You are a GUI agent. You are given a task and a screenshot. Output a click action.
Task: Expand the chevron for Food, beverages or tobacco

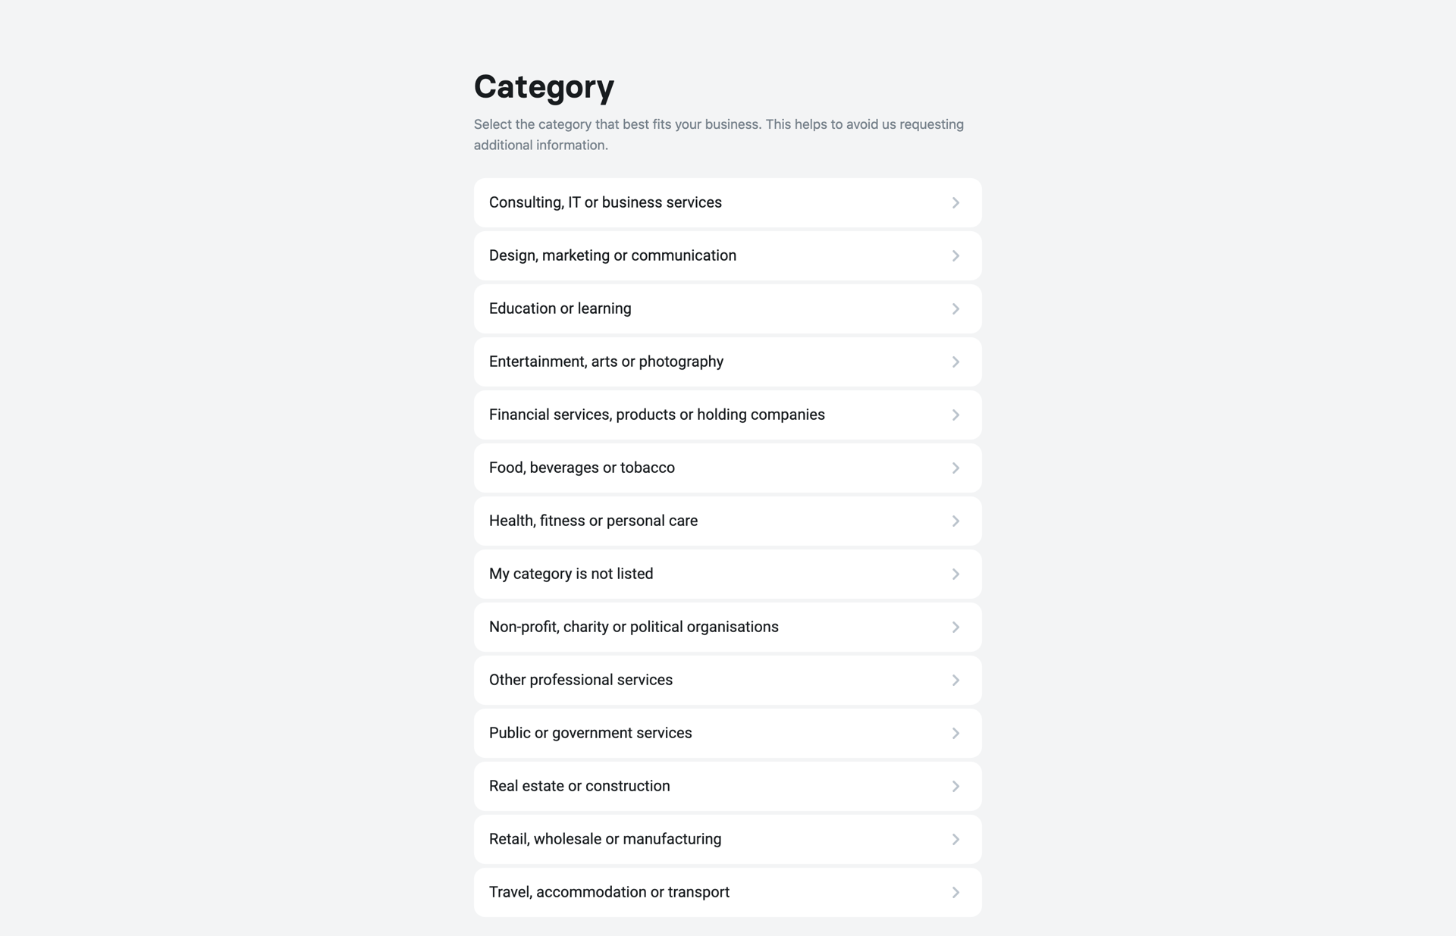955,468
